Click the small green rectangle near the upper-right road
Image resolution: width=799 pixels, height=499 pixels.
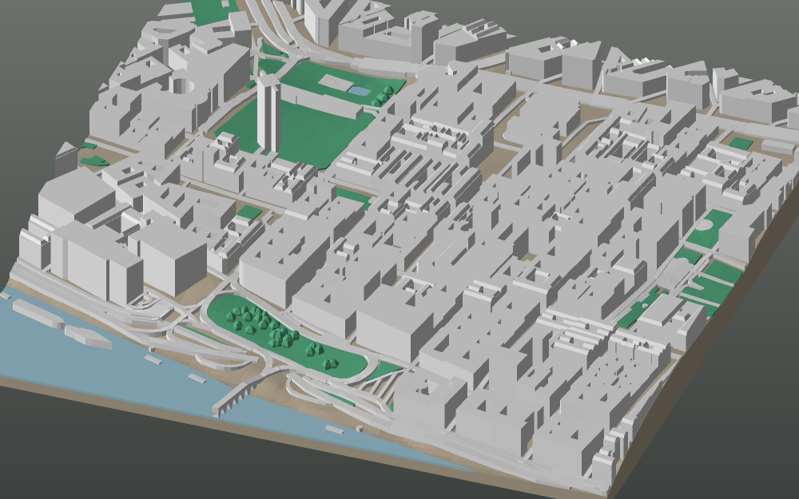click(741, 143)
